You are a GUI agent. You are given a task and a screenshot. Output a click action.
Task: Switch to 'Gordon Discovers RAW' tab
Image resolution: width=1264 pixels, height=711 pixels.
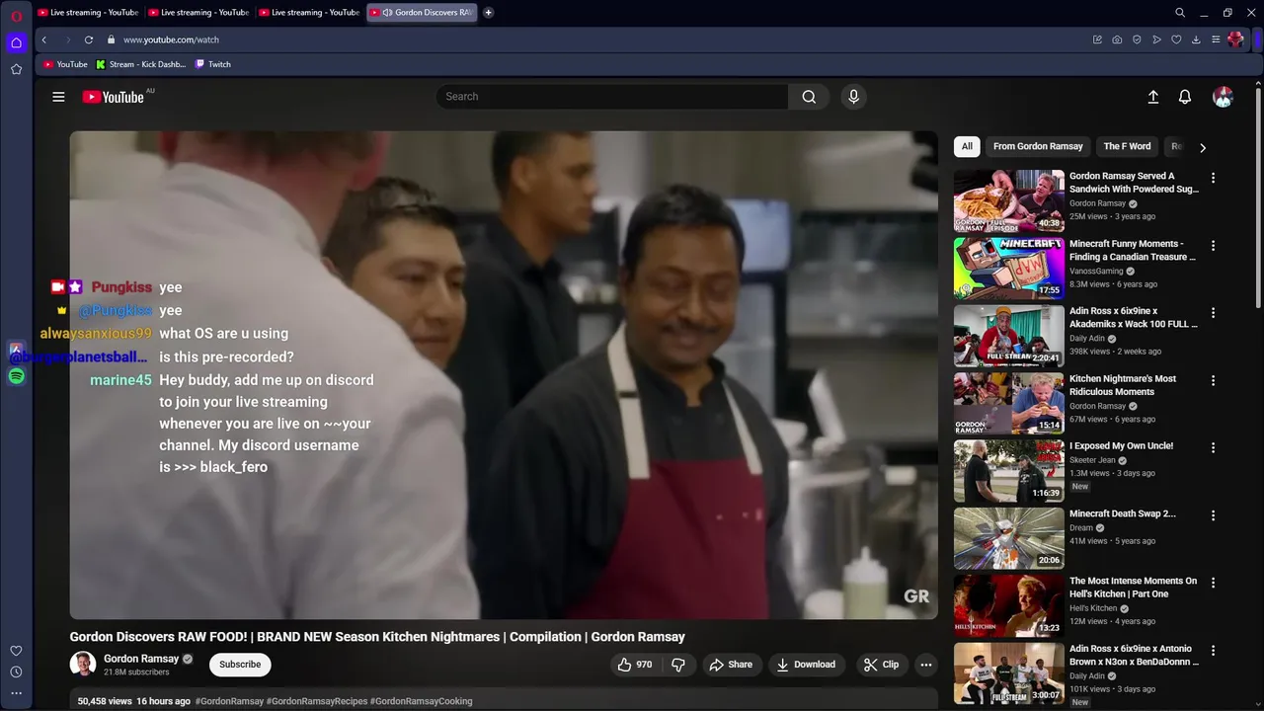click(422, 13)
